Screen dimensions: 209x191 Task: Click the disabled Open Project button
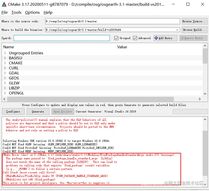tap(63, 111)
